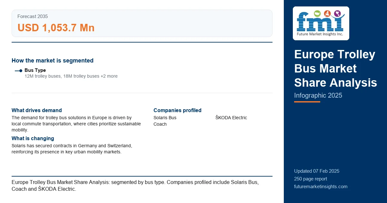Image resolution: width=387 pixels, height=203 pixels.
Task: Click the 'Updated 07 Feb 2025' text
Action: [317, 171]
